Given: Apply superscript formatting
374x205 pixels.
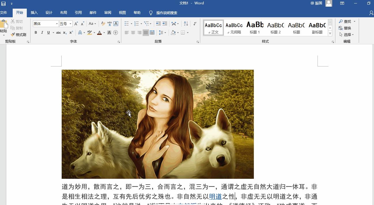Looking at the screenshot, I should (x=71, y=33).
